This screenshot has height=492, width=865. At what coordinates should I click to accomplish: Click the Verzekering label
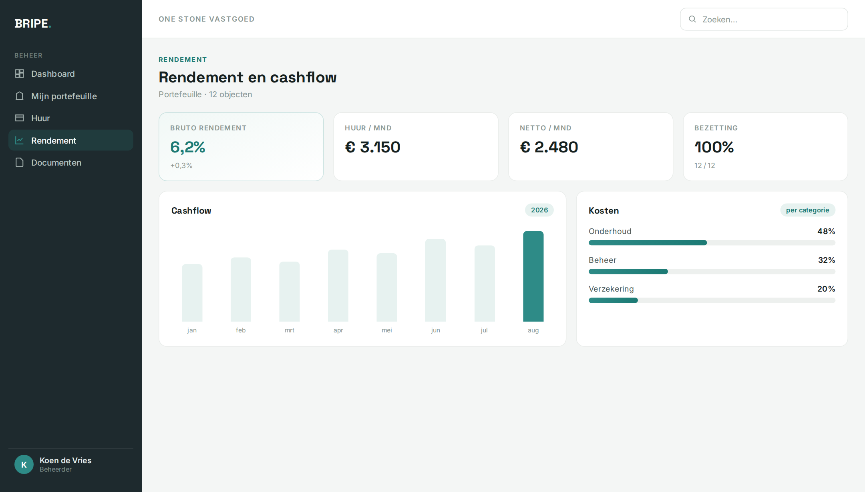coord(611,289)
